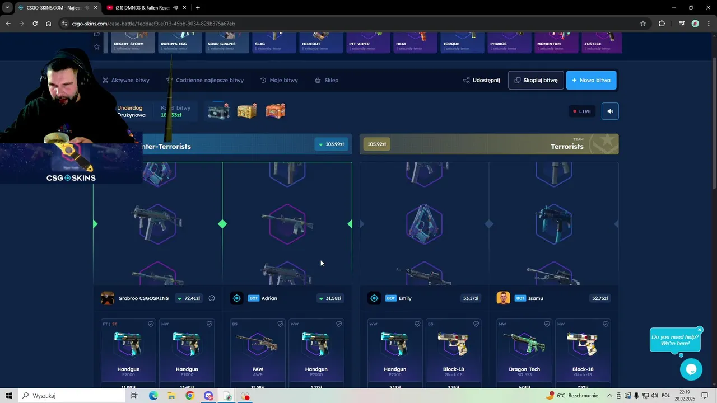Click shield icon on Emily's Block-18 card

point(476,324)
